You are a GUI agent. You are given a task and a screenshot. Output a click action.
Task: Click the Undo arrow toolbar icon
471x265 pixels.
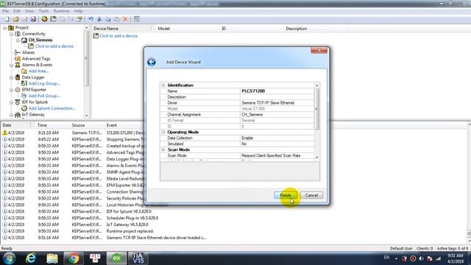(x=91, y=19)
